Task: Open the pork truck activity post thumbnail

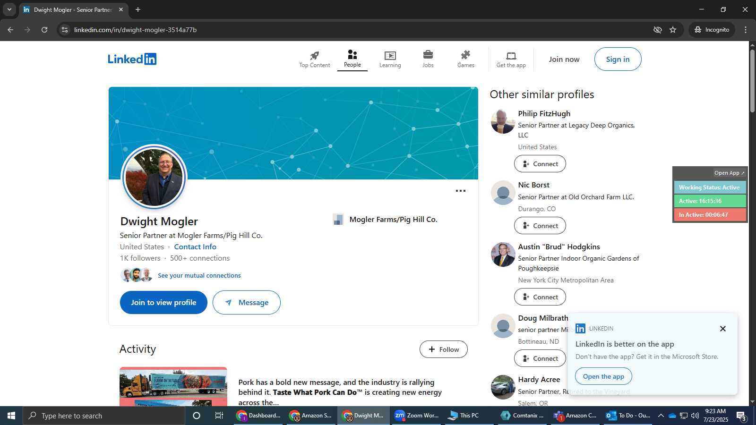Action: 173,386
